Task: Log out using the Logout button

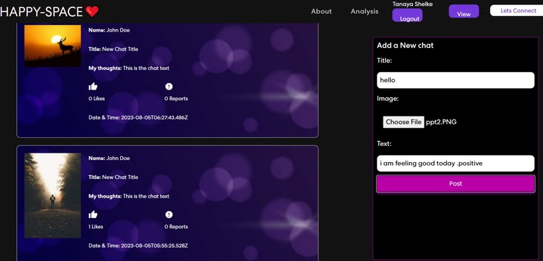Action: coord(408,15)
